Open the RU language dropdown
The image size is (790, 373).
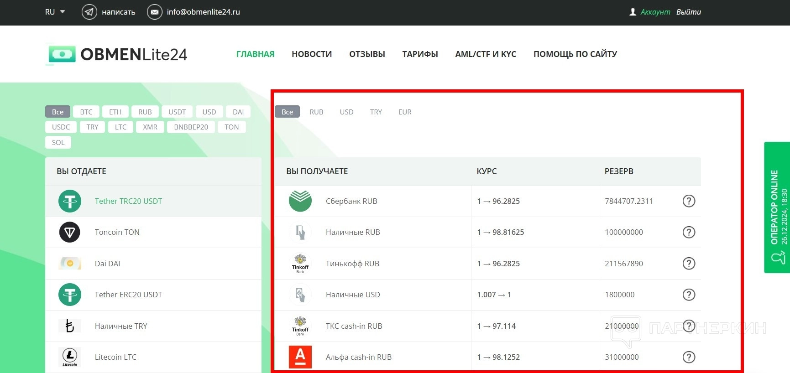(55, 12)
